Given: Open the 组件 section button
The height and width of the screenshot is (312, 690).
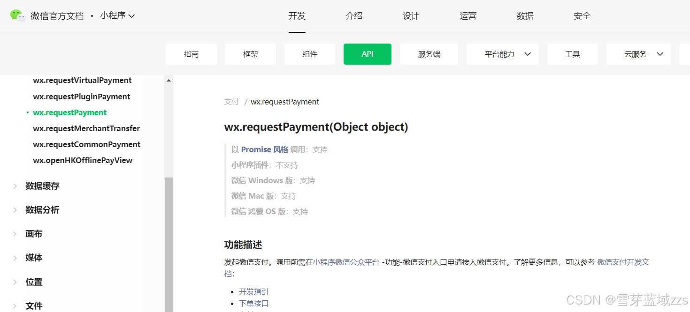Looking at the screenshot, I should [x=310, y=54].
